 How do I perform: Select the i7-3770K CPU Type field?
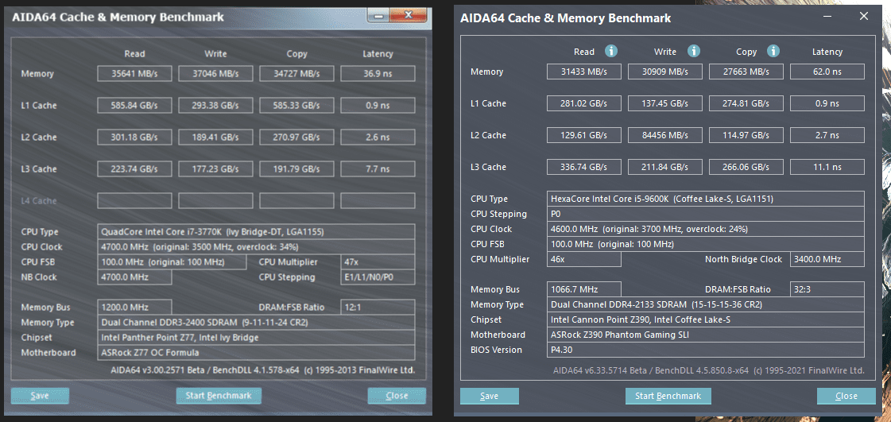tap(256, 232)
